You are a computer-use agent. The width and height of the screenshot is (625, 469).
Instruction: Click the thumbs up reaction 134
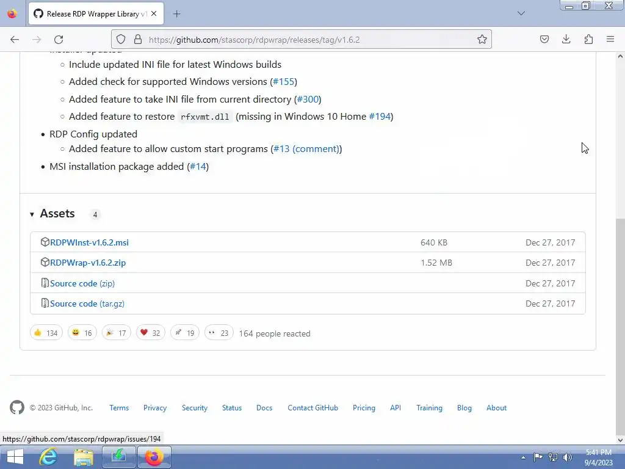pos(46,333)
